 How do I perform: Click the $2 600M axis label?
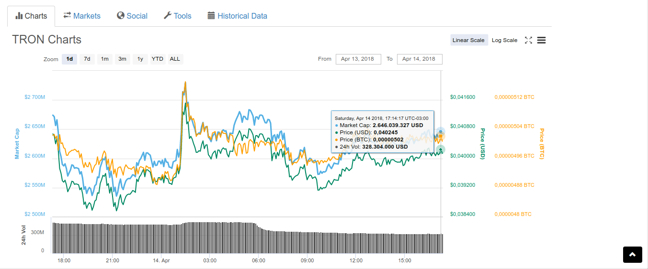[34, 156]
